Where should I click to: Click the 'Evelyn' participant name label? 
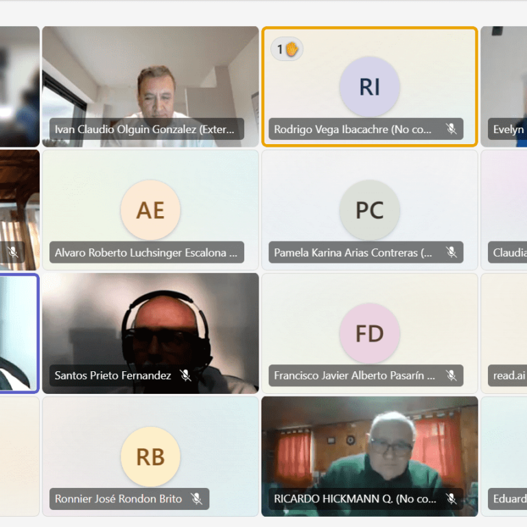508,129
